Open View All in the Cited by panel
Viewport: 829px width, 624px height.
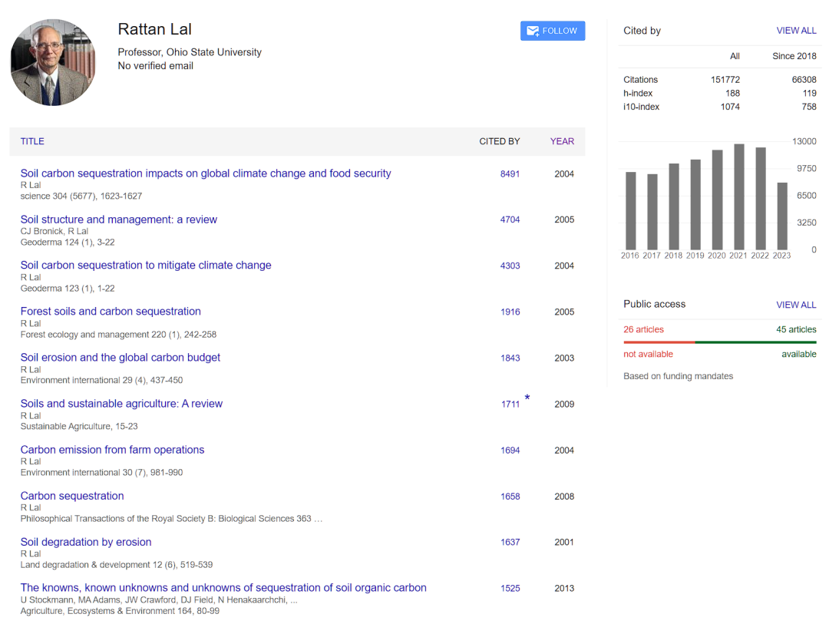pyautogui.click(x=796, y=31)
